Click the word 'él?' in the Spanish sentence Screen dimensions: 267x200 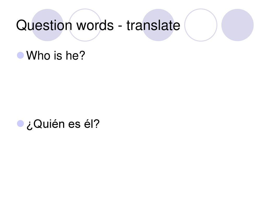pyautogui.click(x=92, y=124)
